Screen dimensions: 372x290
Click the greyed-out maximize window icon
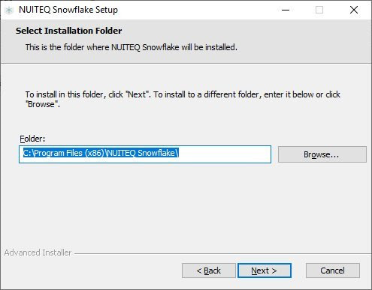pos(319,10)
